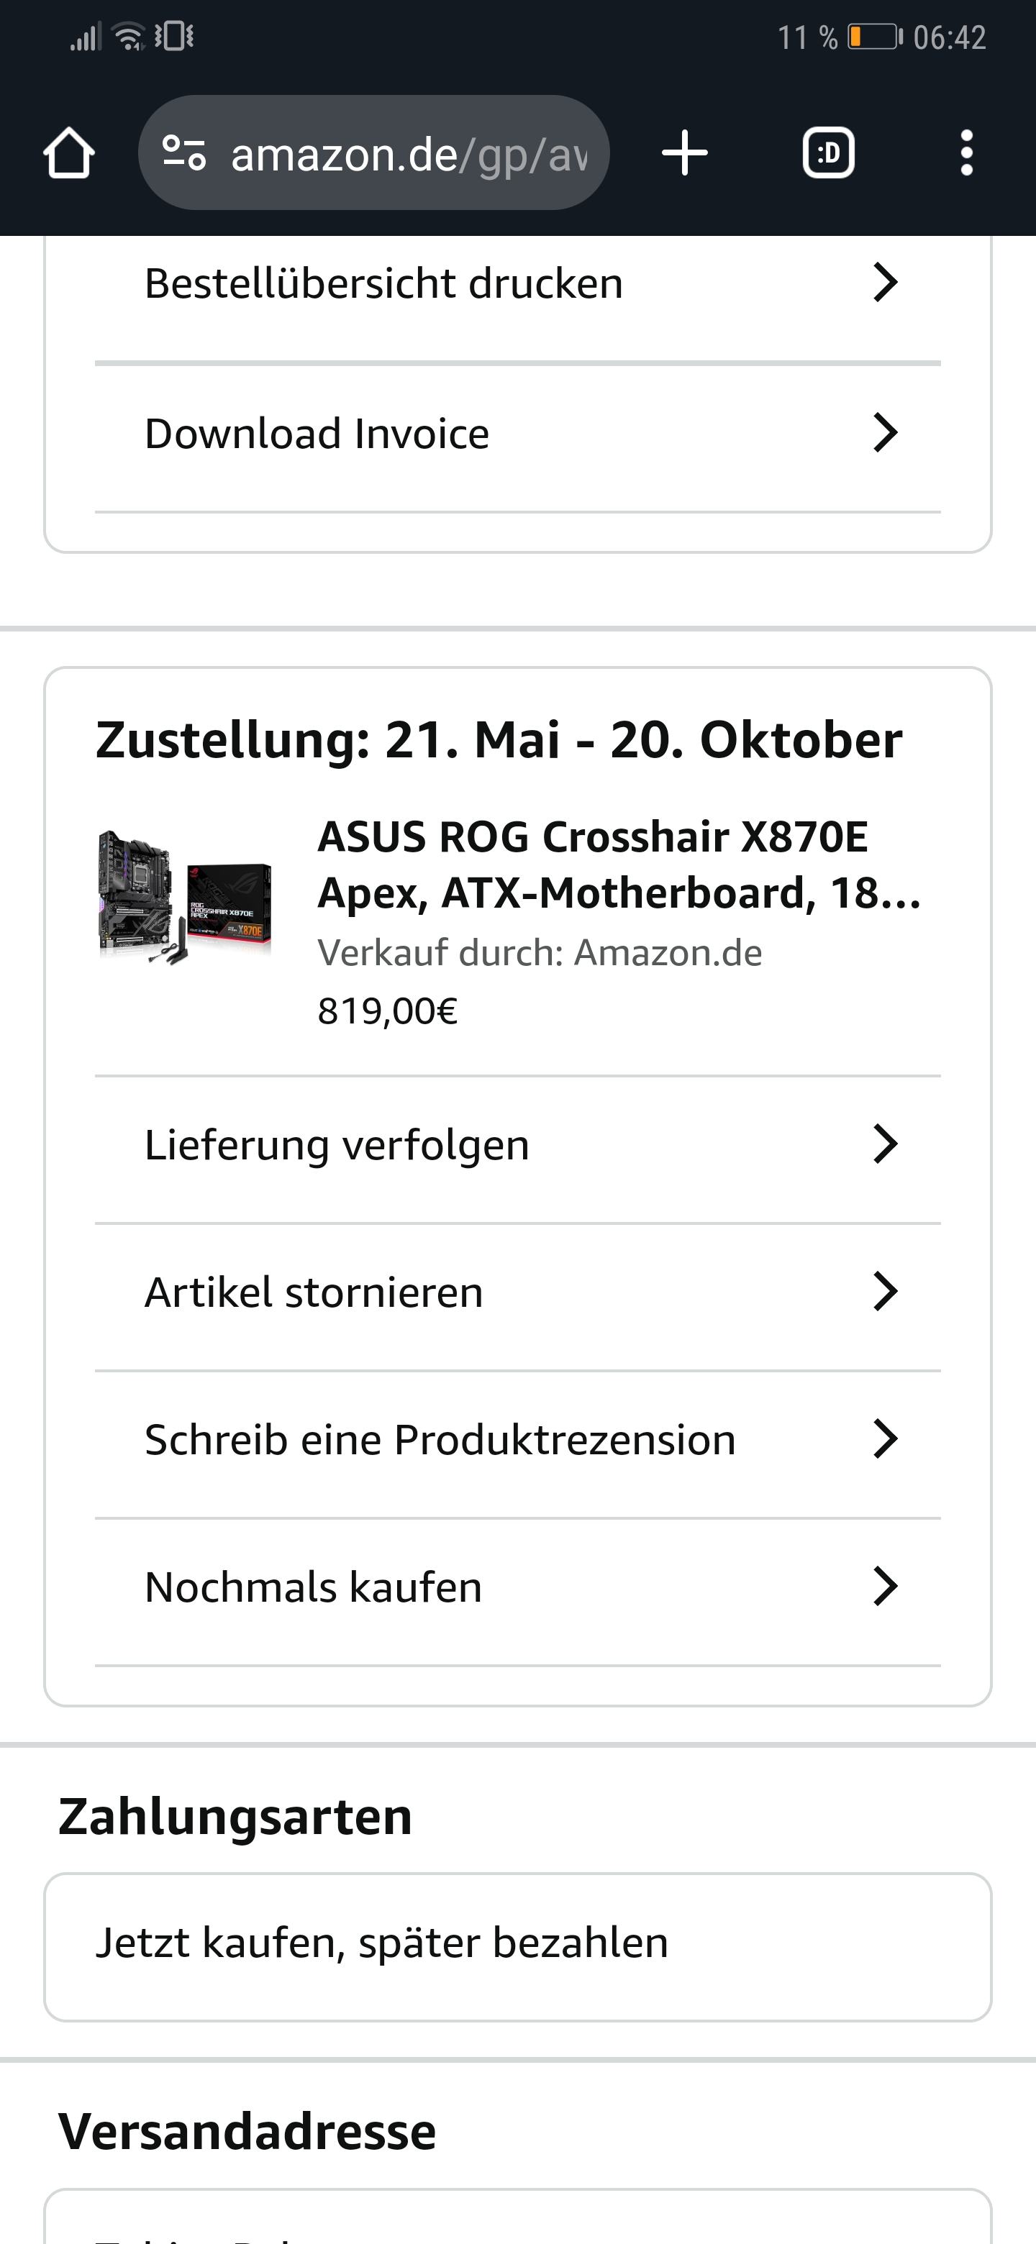
Task: Open the tab switcher icon
Action: pos(828,153)
